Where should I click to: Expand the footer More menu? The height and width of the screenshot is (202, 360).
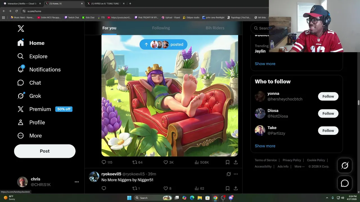[300, 166]
